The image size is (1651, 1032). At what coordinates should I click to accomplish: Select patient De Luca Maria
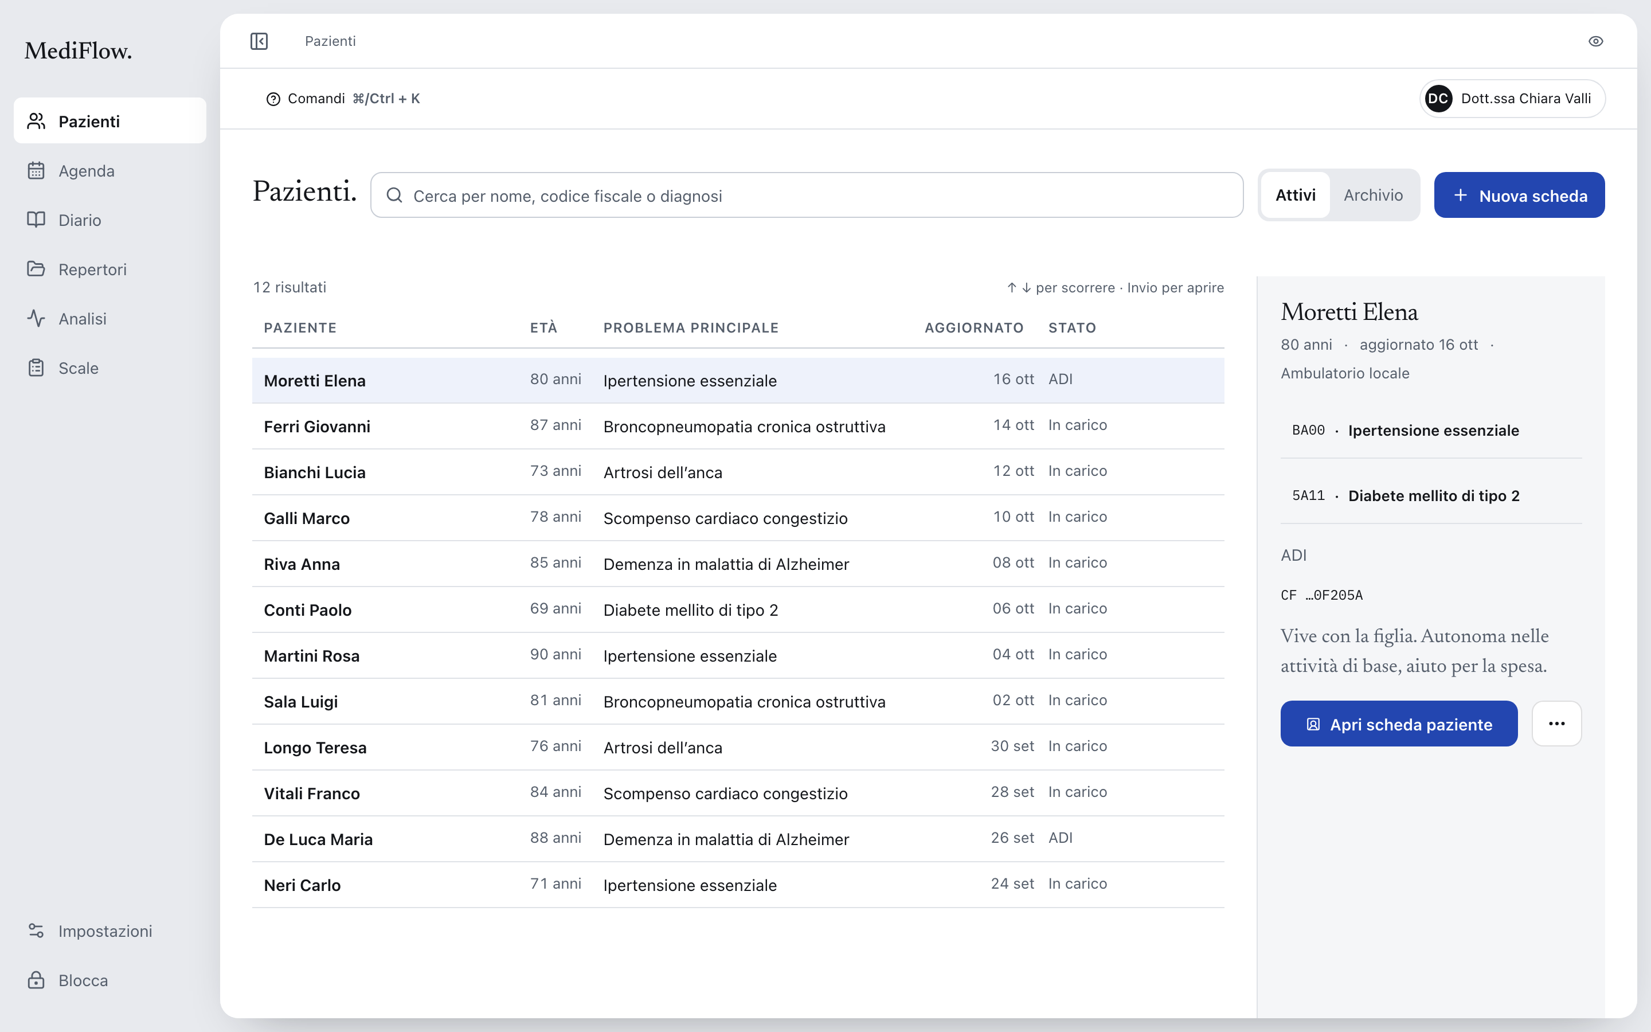pos(738,839)
